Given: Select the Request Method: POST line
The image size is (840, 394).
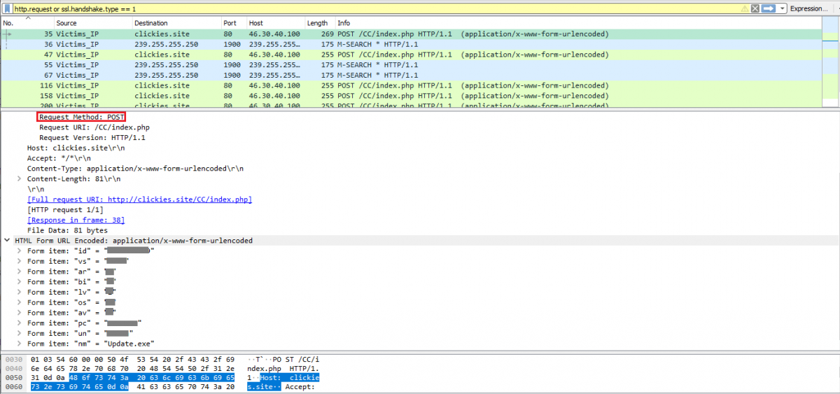Looking at the screenshot, I should pyautogui.click(x=81, y=117).
